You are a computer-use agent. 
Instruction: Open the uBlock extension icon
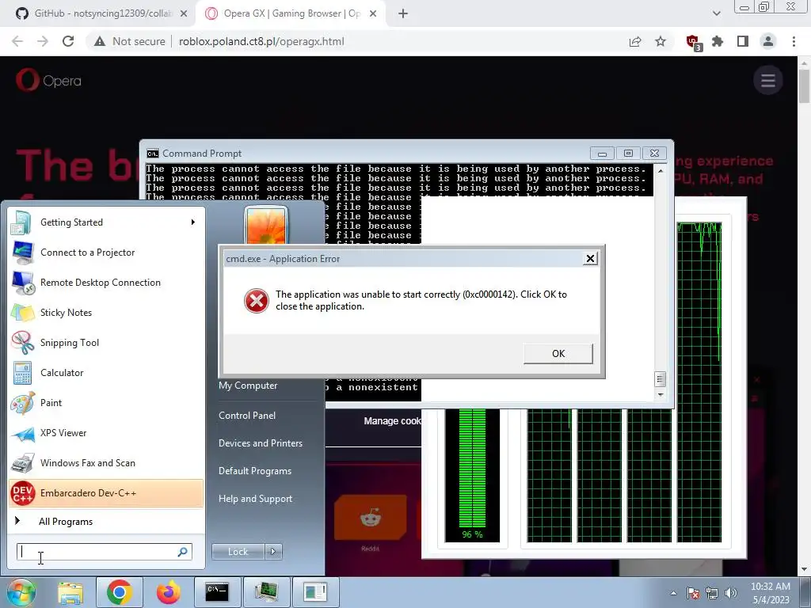click(x=693, y=42)
